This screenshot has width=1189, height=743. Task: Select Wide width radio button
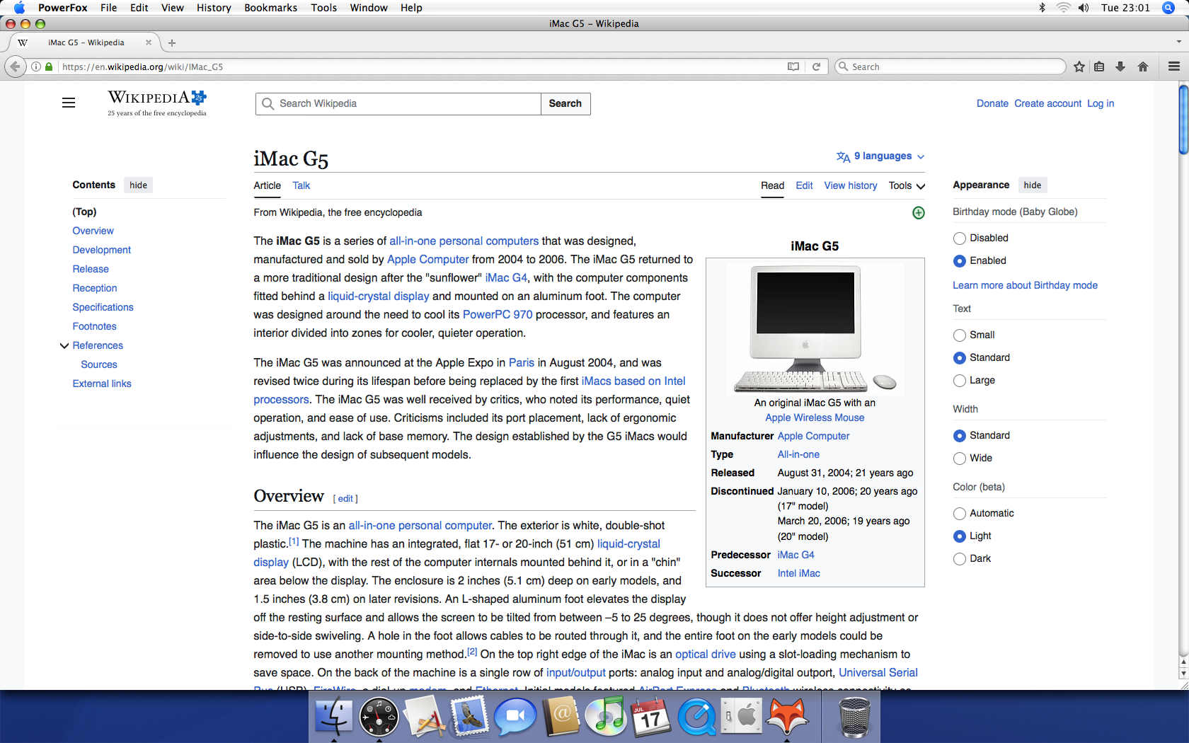click(960, 459)
